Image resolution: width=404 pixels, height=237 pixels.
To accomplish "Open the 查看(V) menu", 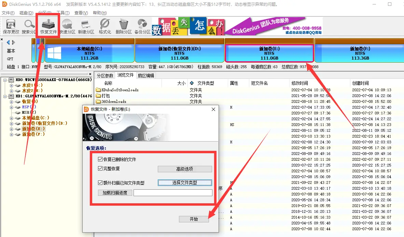I will point(81,13).
